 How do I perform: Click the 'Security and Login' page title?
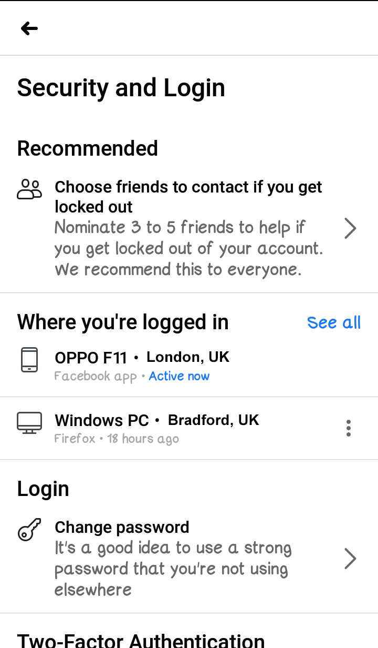121,88
